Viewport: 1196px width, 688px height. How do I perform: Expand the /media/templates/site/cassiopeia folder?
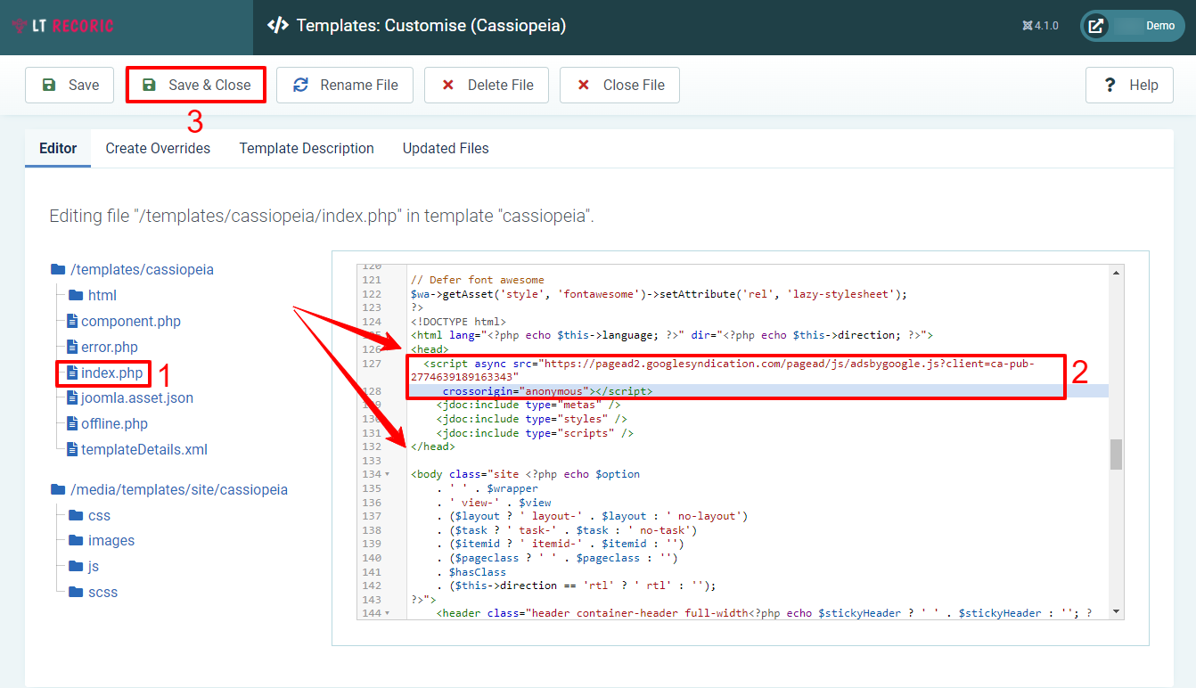point(178,489)
